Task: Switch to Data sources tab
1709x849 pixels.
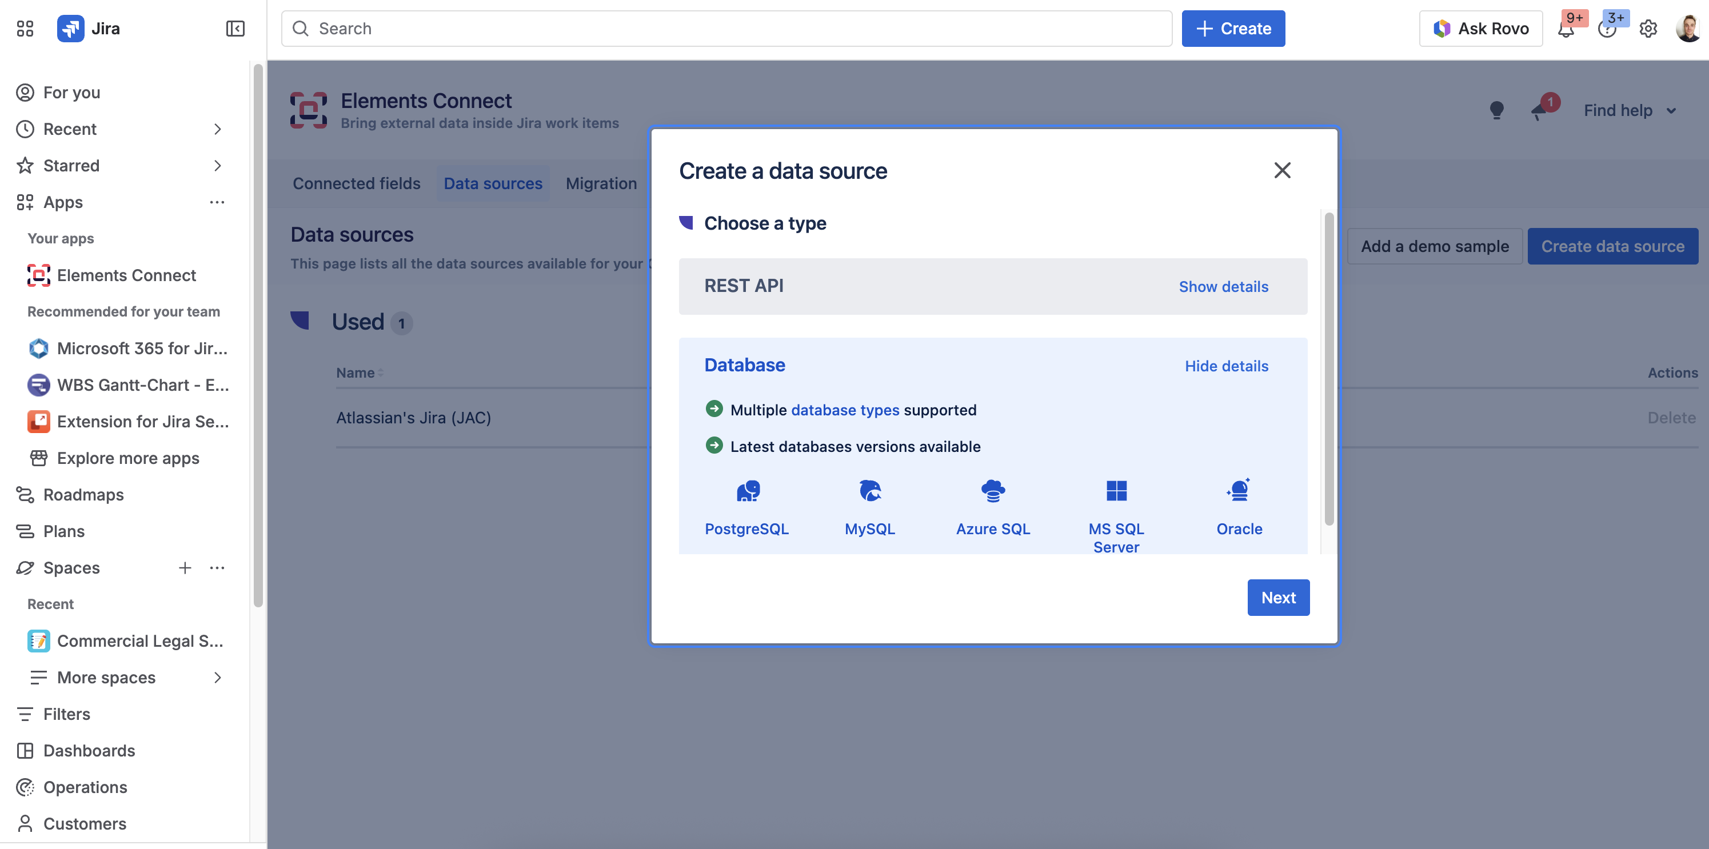Action: point(493,183)
